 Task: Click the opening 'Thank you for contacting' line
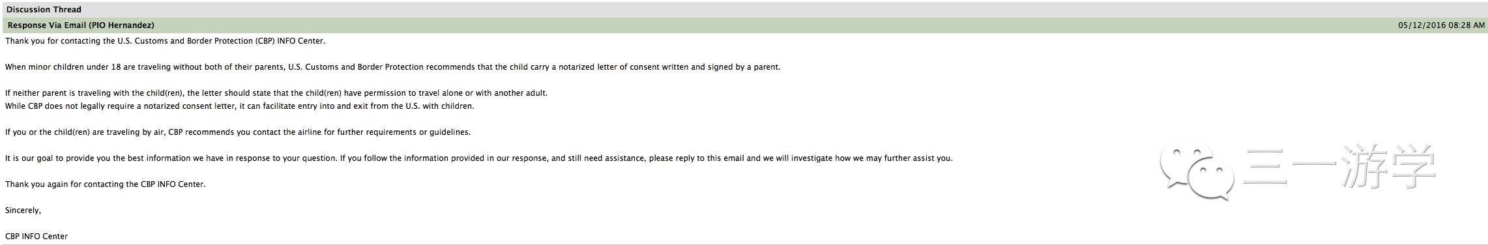(165, 41)
